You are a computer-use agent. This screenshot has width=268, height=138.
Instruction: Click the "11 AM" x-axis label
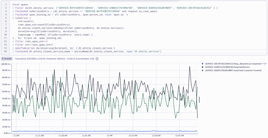(16, 135)
